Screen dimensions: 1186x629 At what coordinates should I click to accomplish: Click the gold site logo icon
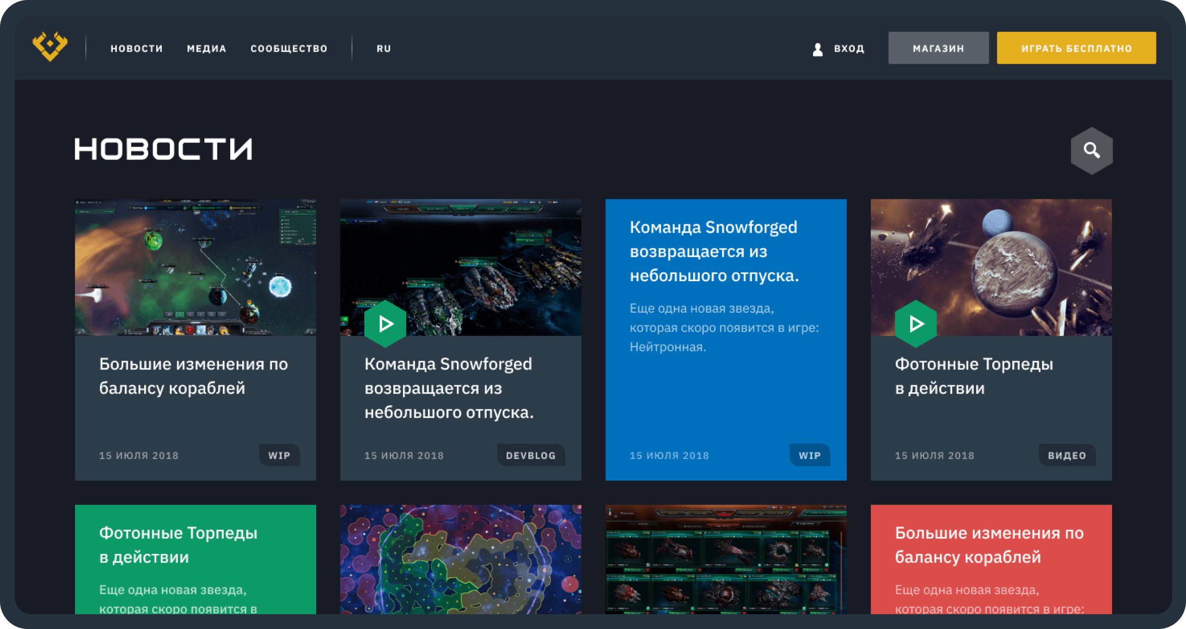(50, 47)
